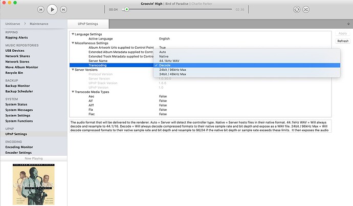Collapse Transcode Media Types group
The width and height of the screenshot is (353, 206).
click(x=73, y=92)
